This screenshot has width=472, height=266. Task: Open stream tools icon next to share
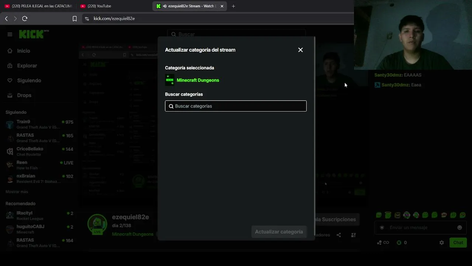tap(353, 235)
